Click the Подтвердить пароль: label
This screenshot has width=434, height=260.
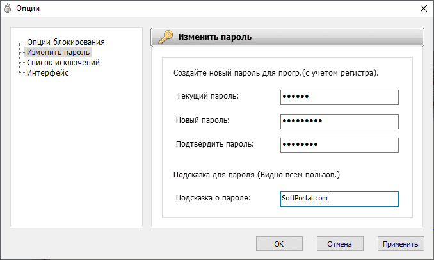pyautogui.click(x=215, y=144)
